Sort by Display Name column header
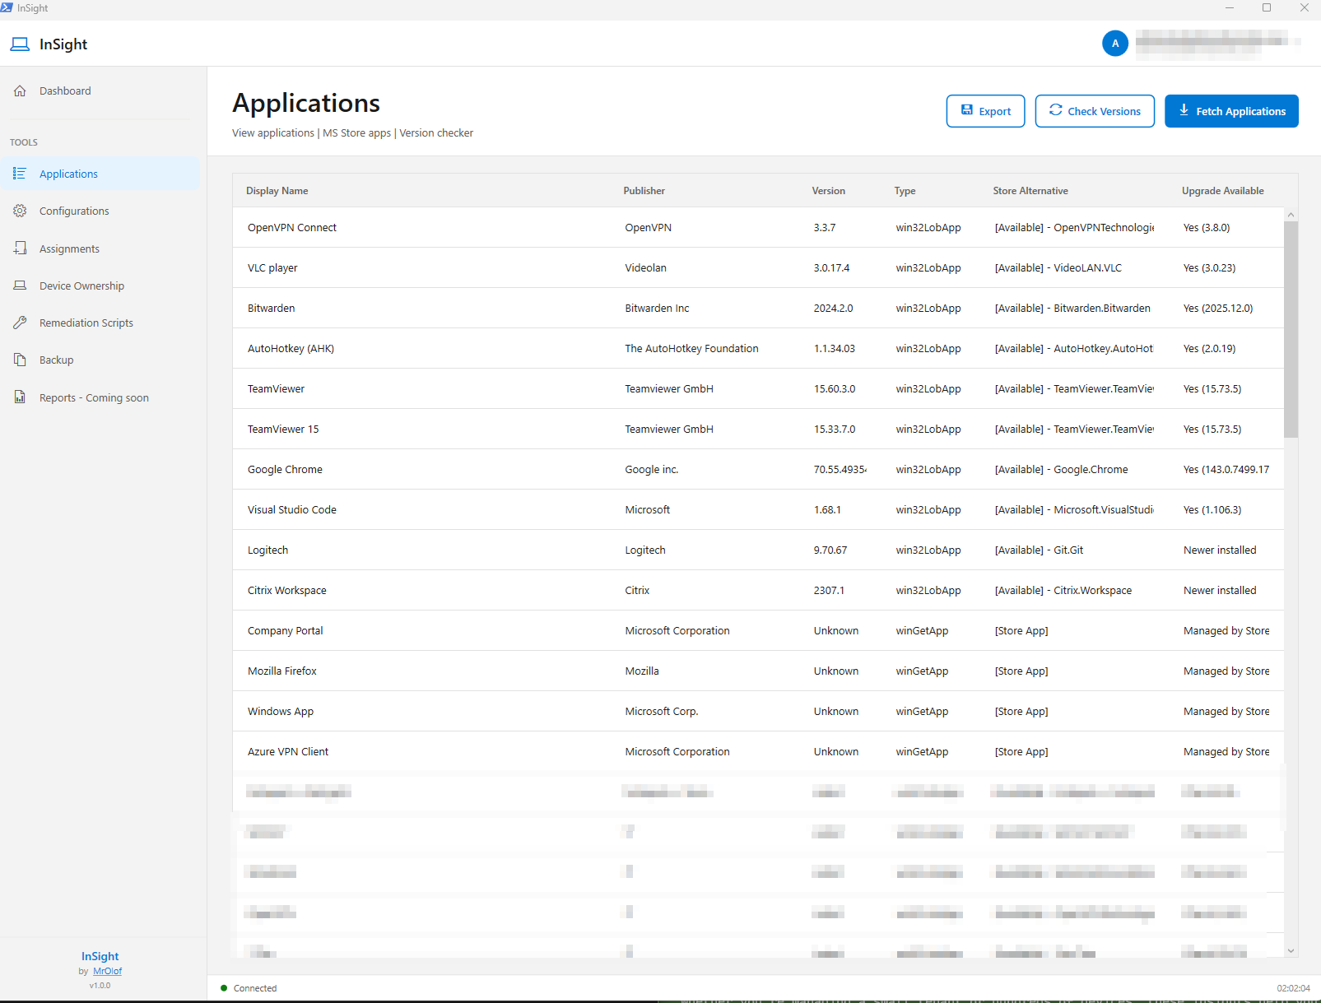The image size is (1321, 1003). click(x=277, y=191)
